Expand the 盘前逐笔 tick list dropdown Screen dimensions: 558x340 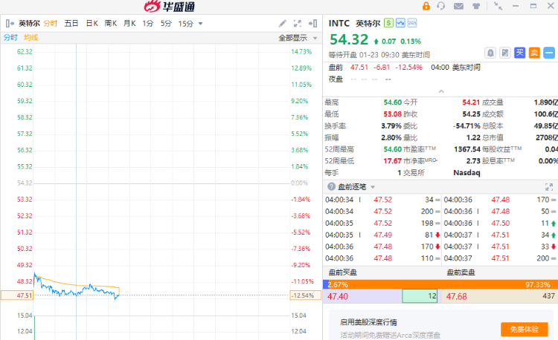click(x=373, y=187)
